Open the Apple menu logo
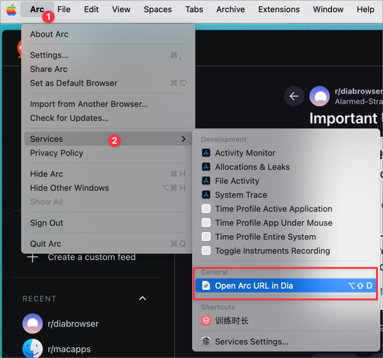 click(11, 10)
